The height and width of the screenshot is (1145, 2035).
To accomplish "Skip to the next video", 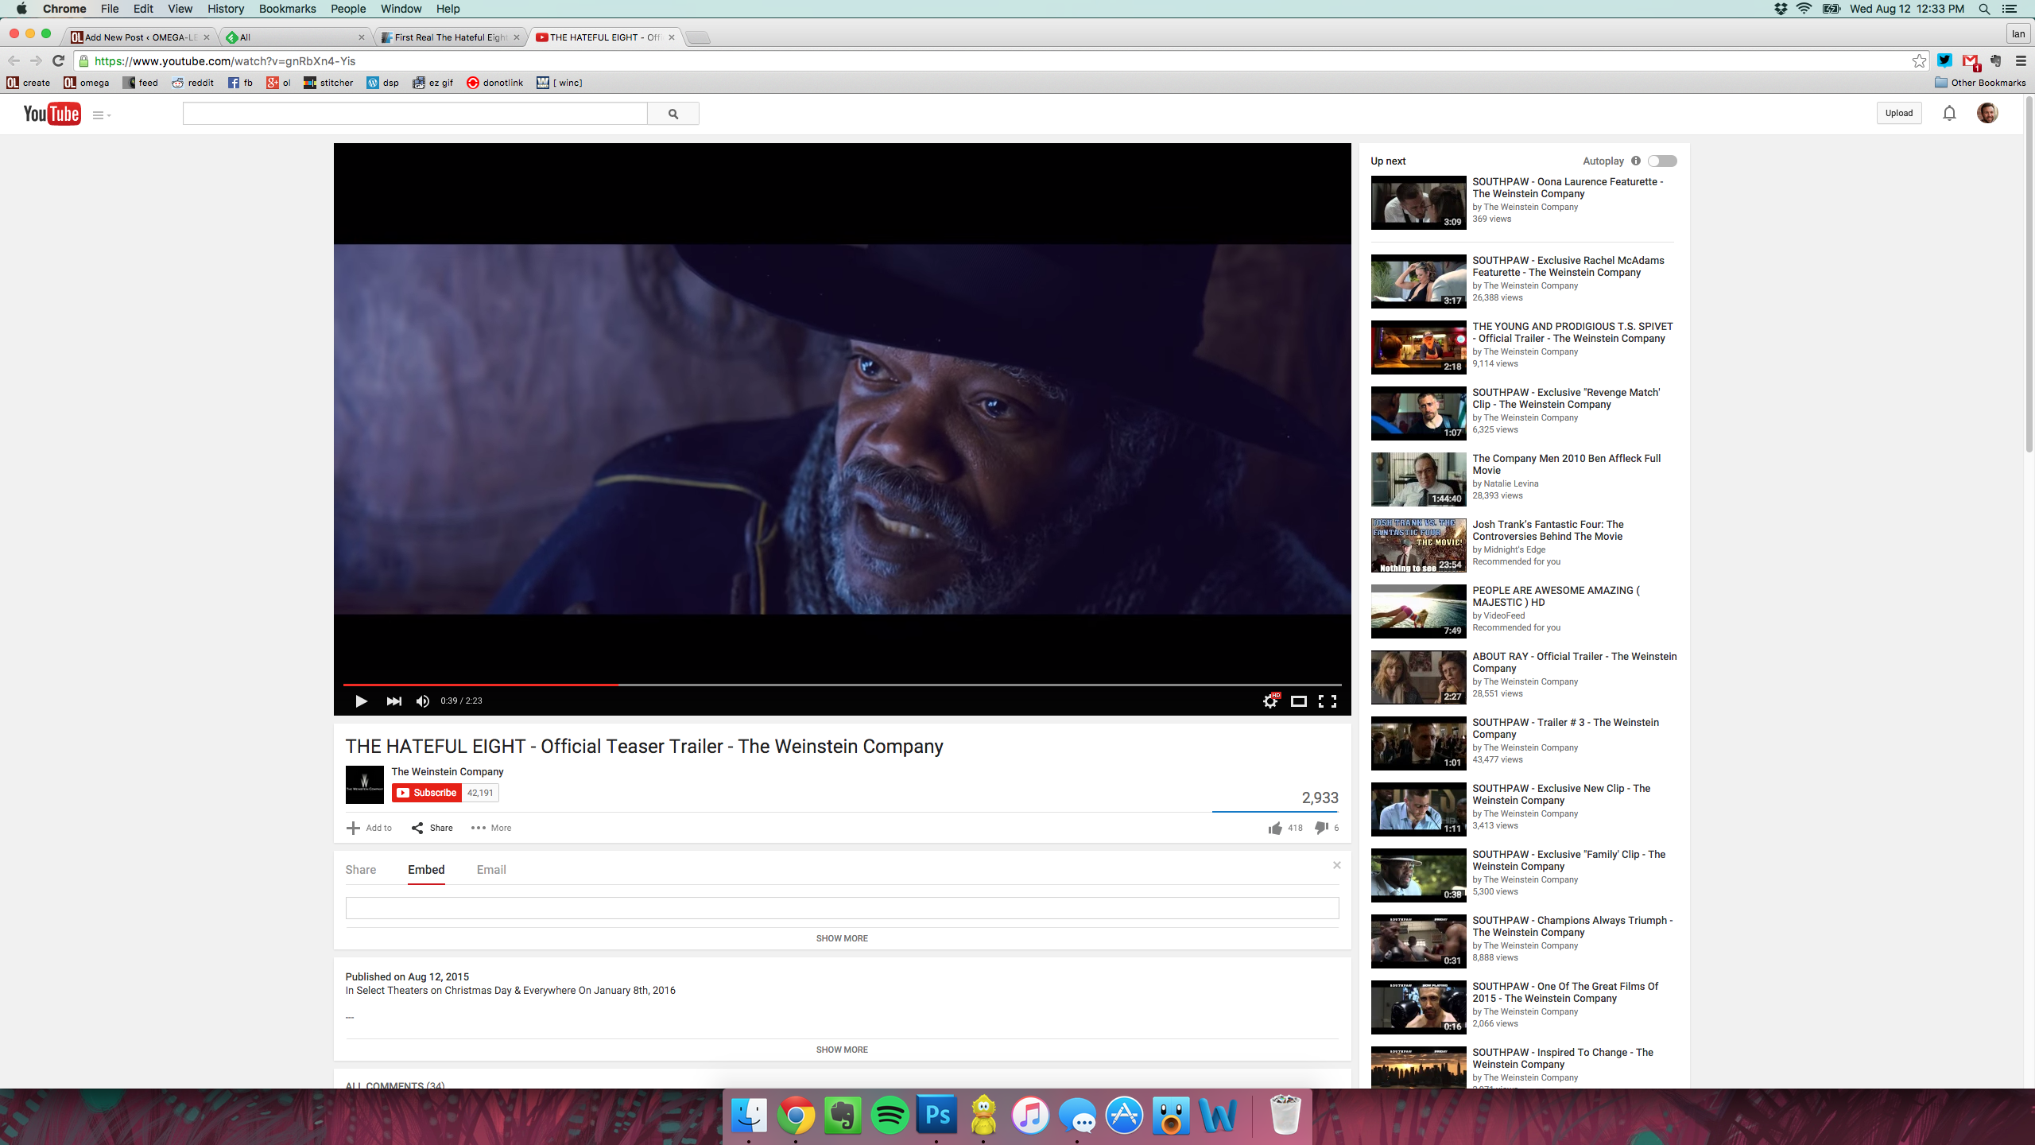I will click(x=393, y=701).
